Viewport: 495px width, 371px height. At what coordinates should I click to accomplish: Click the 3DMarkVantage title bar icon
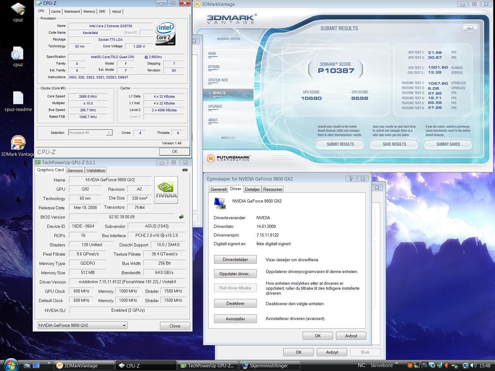(197, 4)
